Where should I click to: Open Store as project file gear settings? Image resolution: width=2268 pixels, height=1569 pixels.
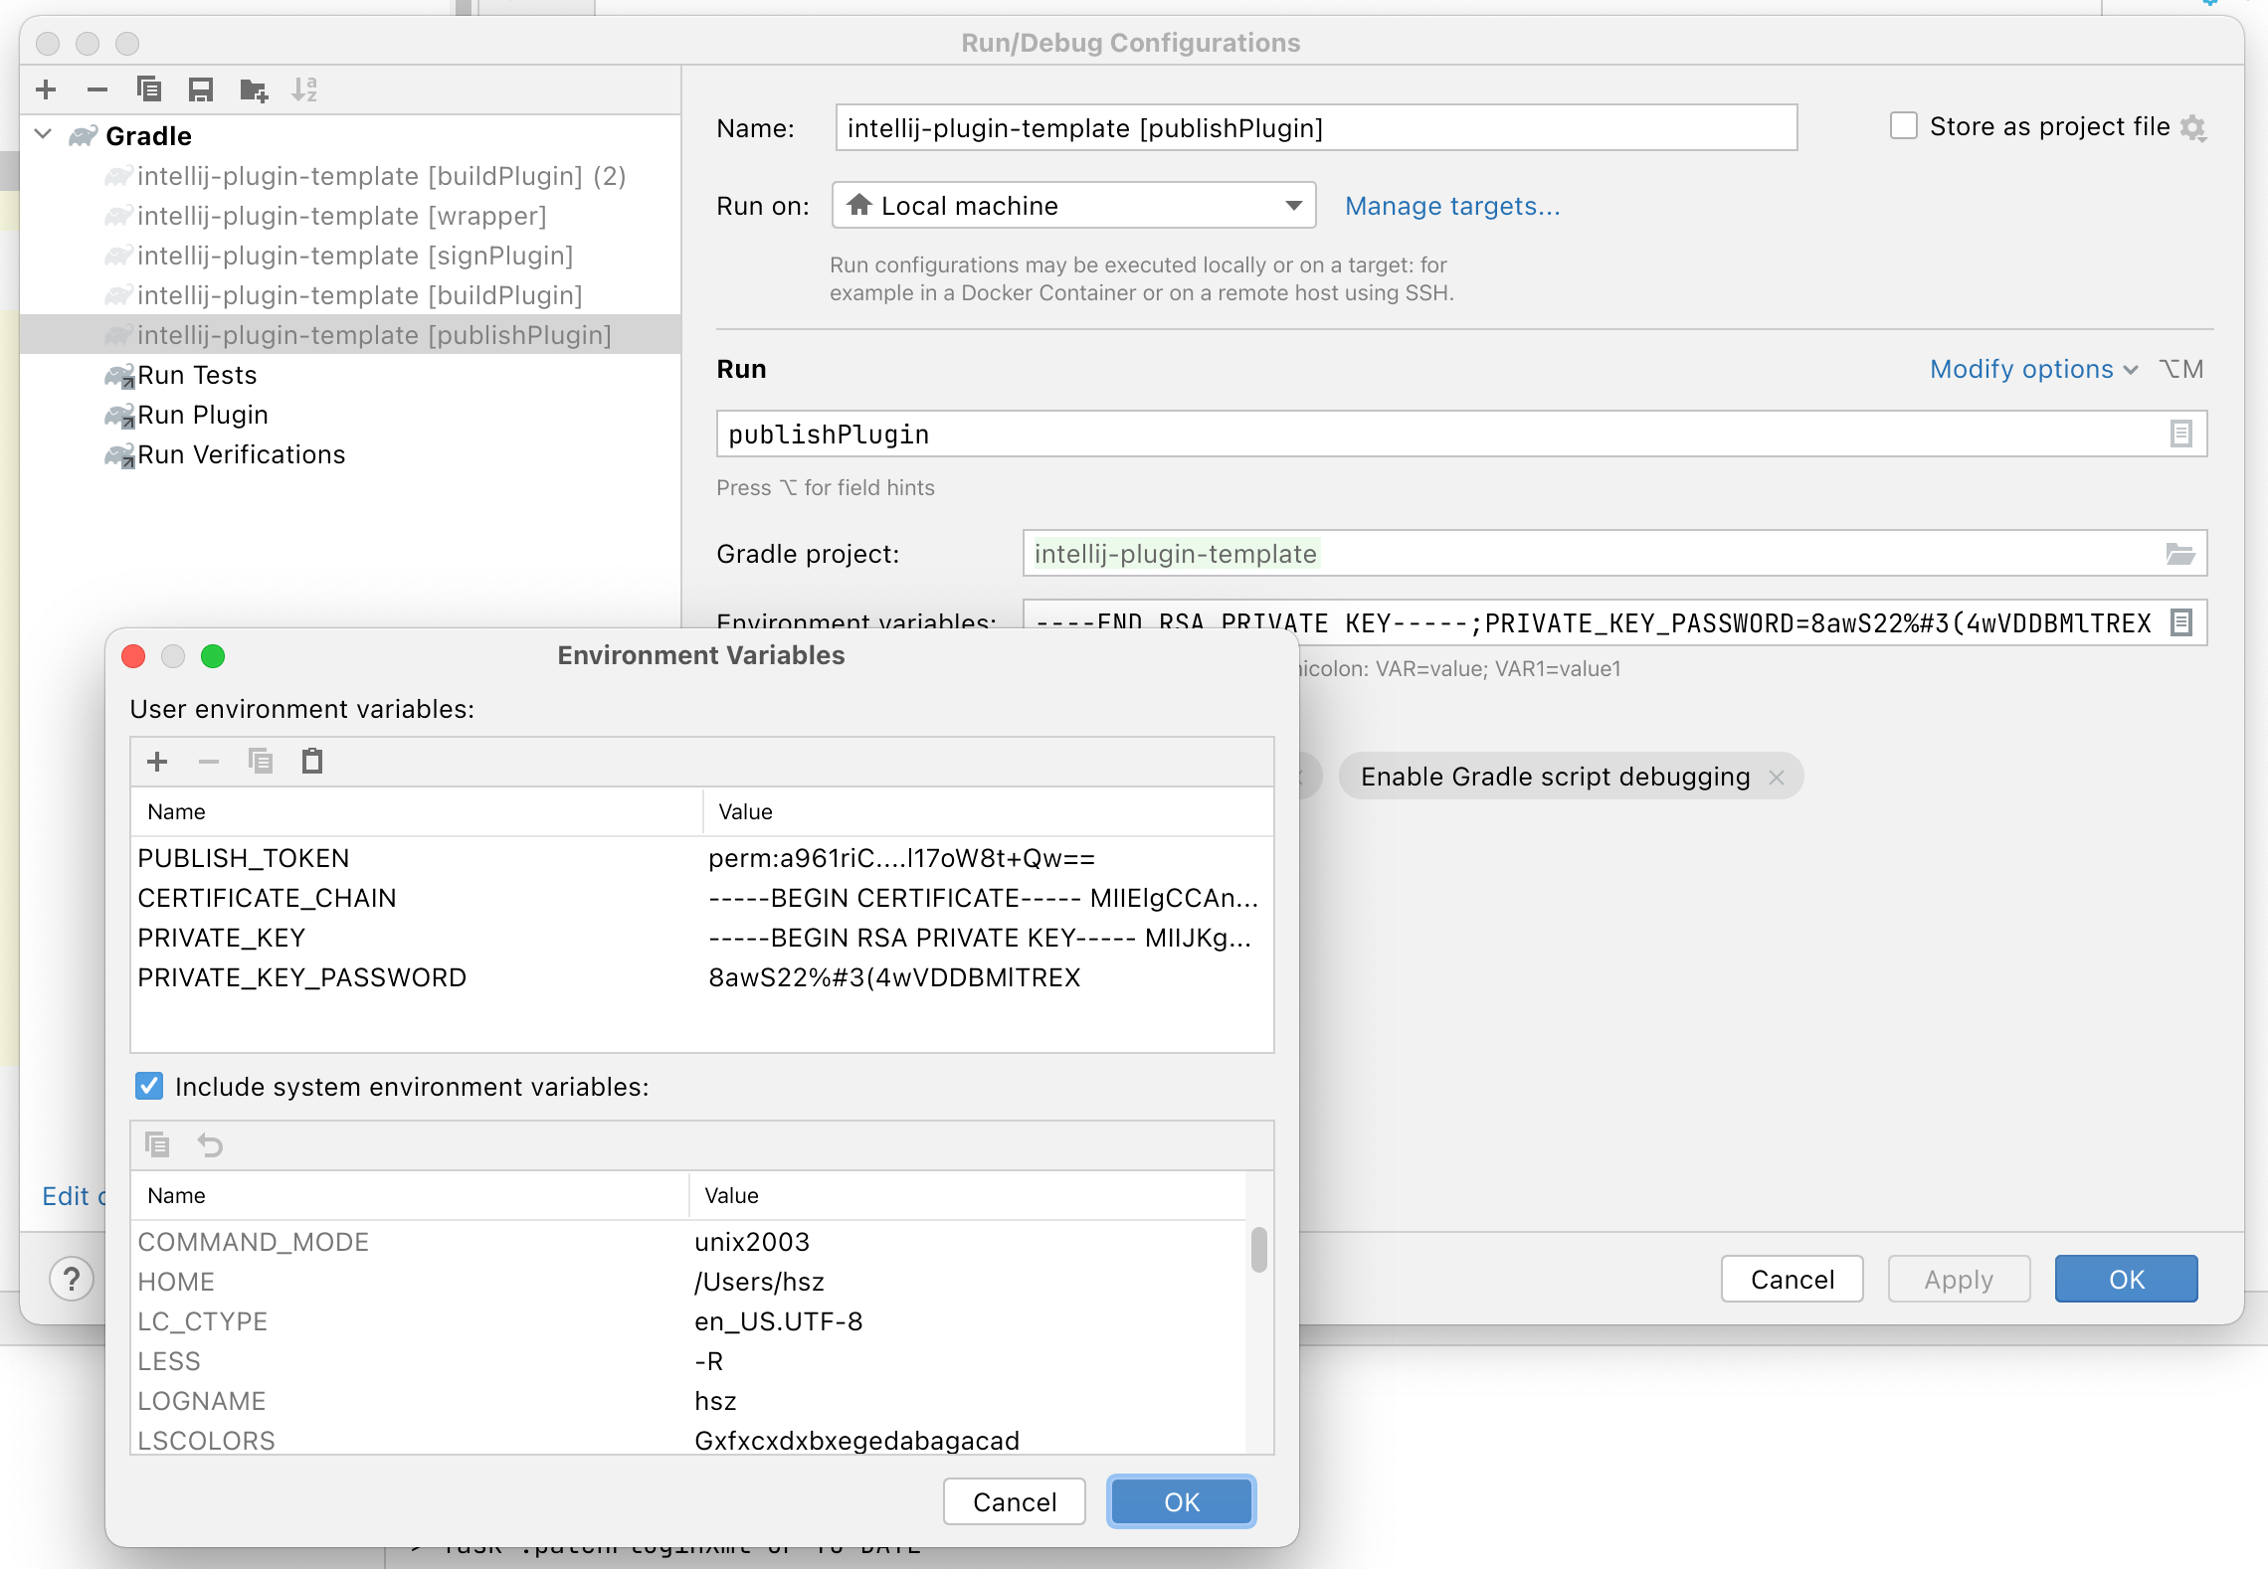2192,127
